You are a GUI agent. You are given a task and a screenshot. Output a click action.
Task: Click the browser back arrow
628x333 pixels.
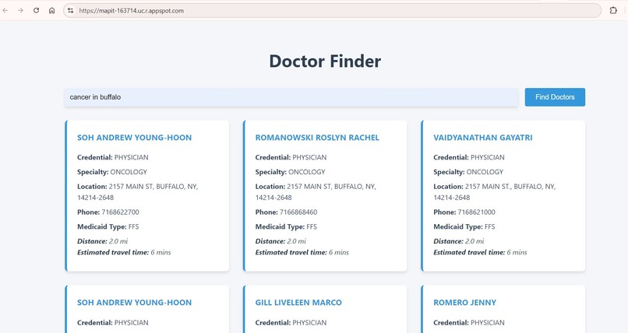[5, 10]
